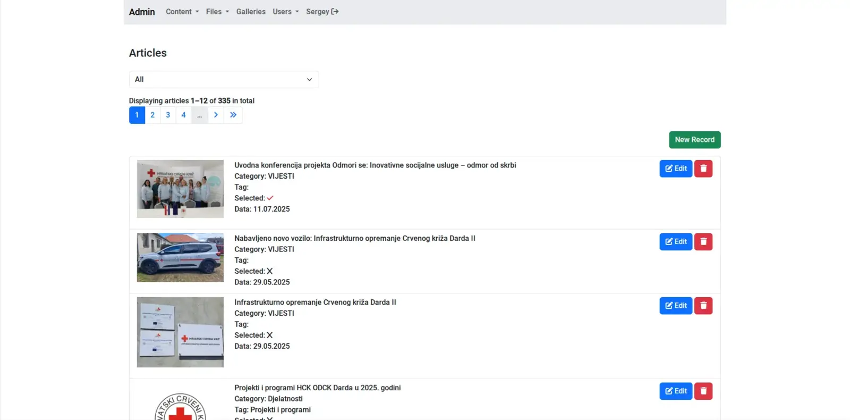Click trash icon for Nabavljeno novo vozilo article
Image resolution: width=850 pixels, height=420 pixels.
click(x=703, y=242)
